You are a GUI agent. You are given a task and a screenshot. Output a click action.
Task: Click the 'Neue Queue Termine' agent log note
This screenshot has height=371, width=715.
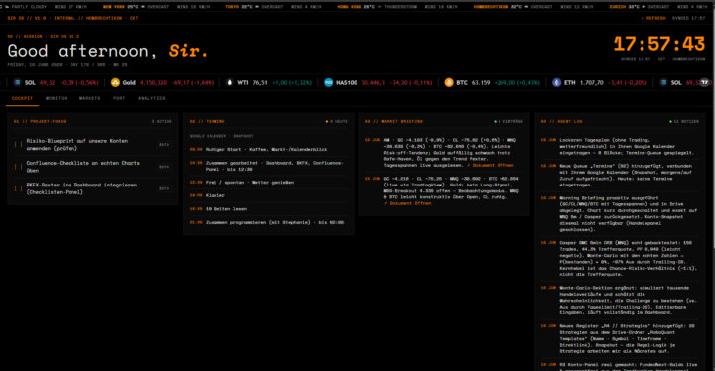(x=620, y=176)
